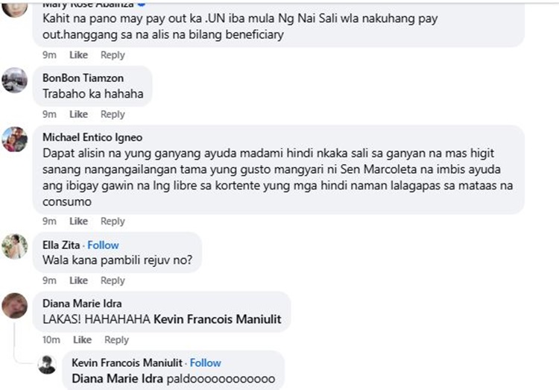This screenshot has height=390, width=559.
Task: Reply to BonBon Tiamzon's comment
Action: tap(113, 114)
